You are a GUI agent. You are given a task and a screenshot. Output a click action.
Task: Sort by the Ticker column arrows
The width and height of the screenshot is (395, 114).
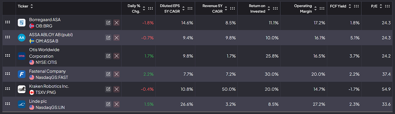32,6
